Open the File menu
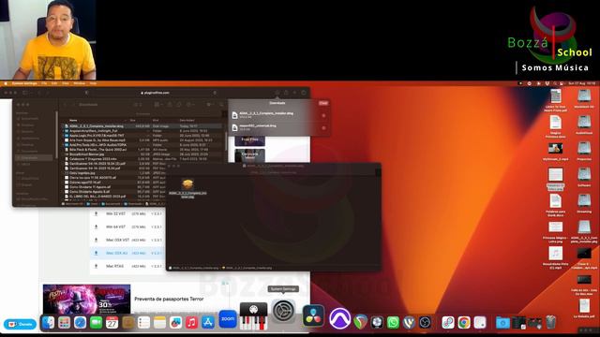600x337 pixels. point(44,83)
